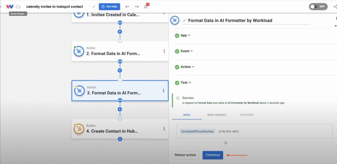Toggle the workflow OFF switch
The image size is (337, 164).
tap(318, 7)
